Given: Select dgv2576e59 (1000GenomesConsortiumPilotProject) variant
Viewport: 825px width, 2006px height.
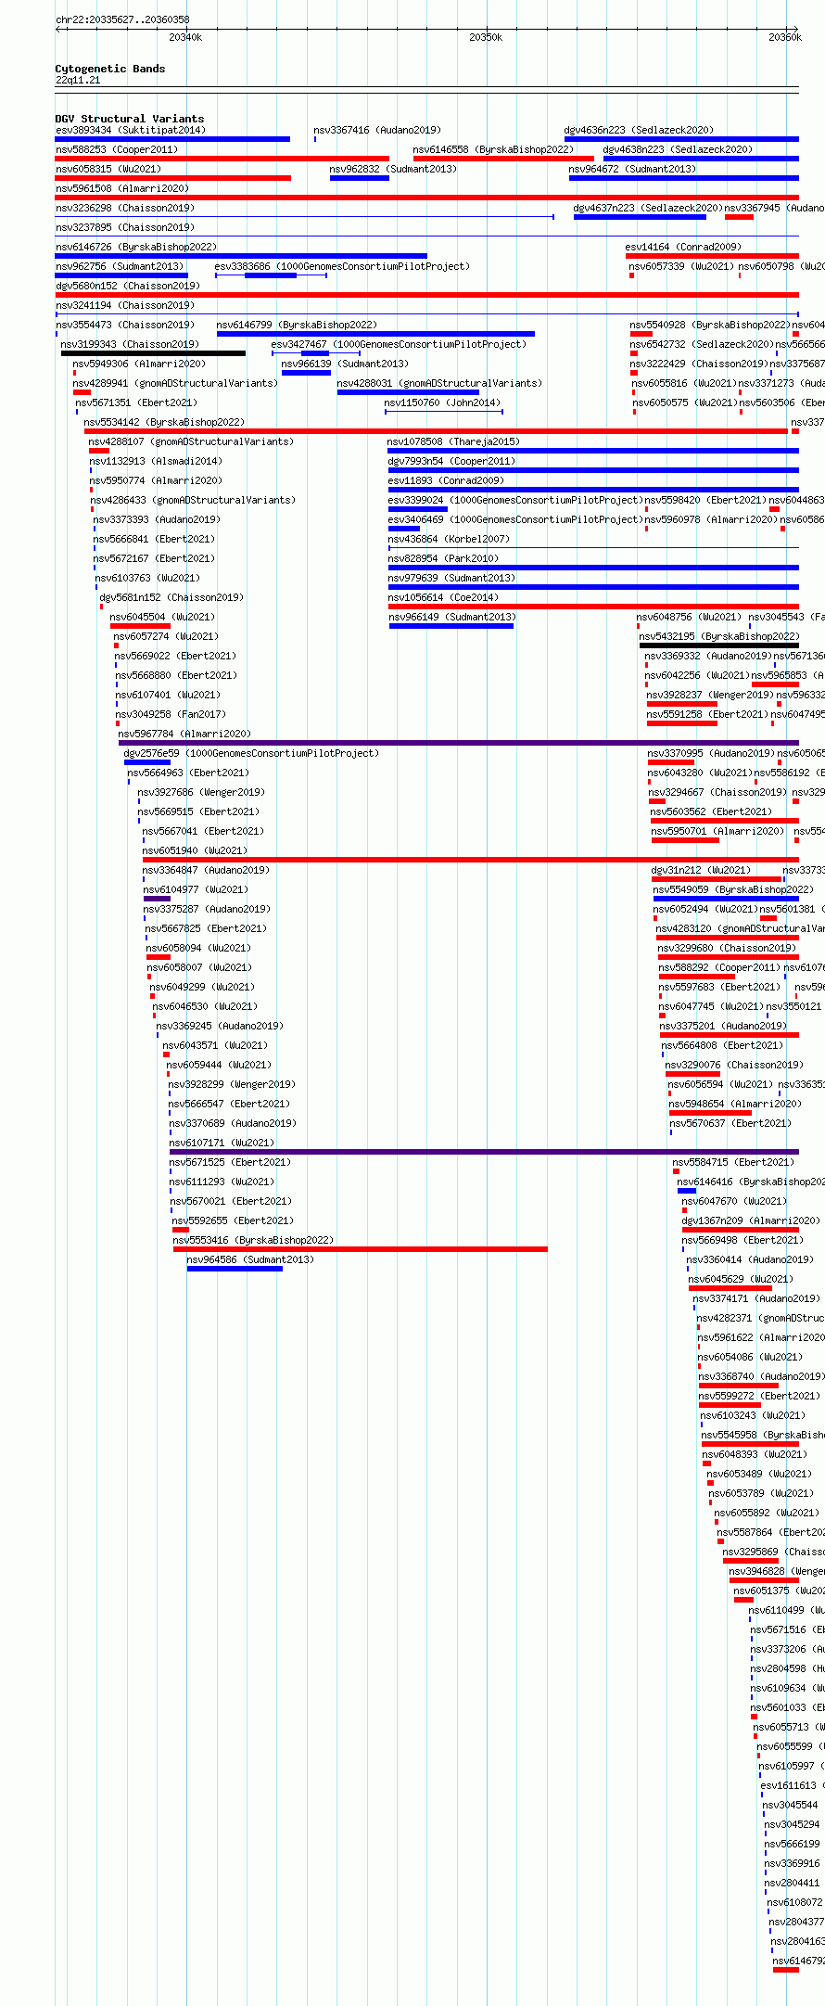Looking at the screenshot, I should (251, 753).
